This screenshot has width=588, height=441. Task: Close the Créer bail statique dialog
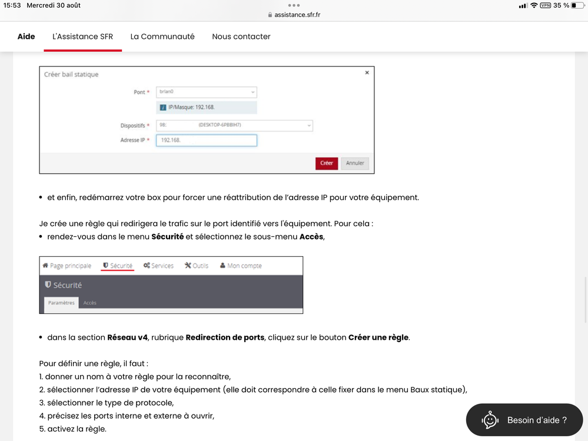pyautogui.click(x=367, y=73)
